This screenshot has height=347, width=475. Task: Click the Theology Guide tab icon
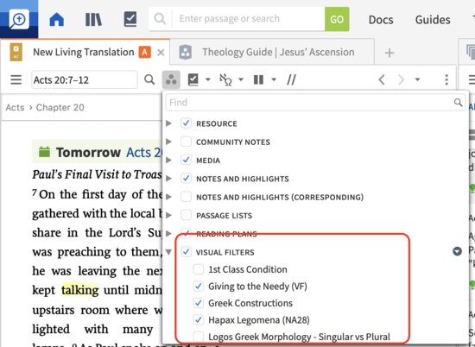[186, 53]
